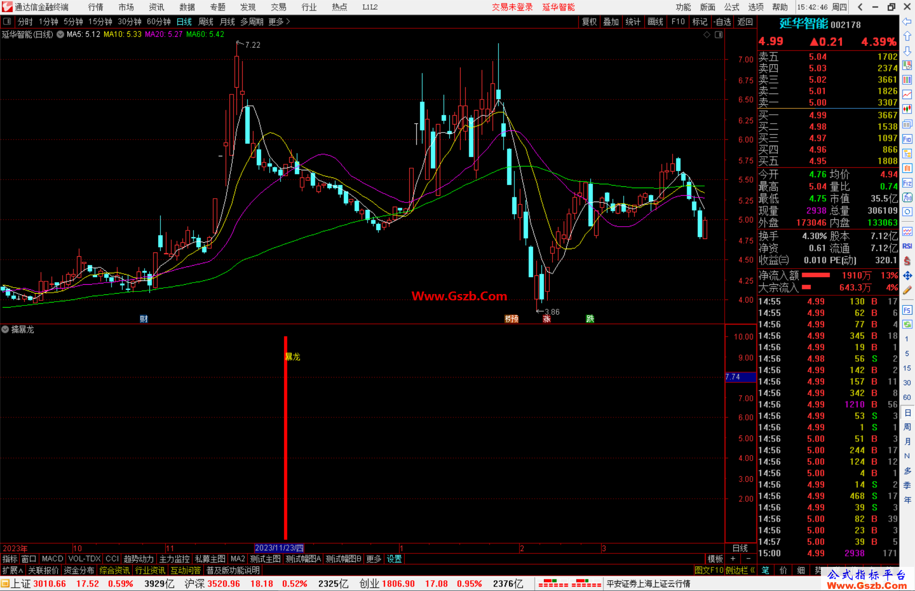Toggle 5-minute period in right sidebar
The height and width of the screenshot is (591, 915).
[907, 353]
